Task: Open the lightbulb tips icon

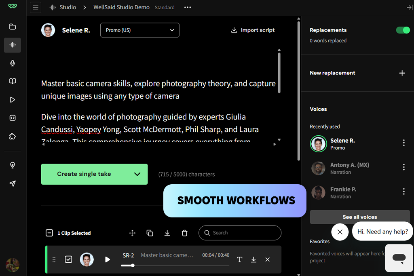Action: (x=13, y=165)
